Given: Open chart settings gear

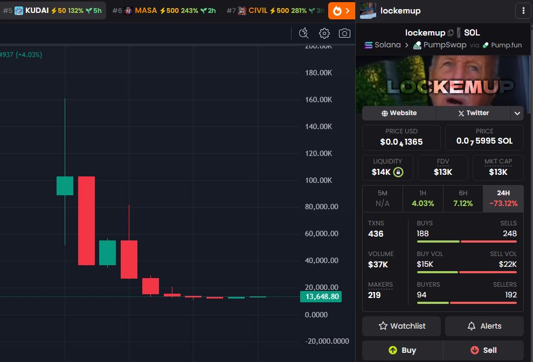Looking at the screenshot, I should 324,33.
